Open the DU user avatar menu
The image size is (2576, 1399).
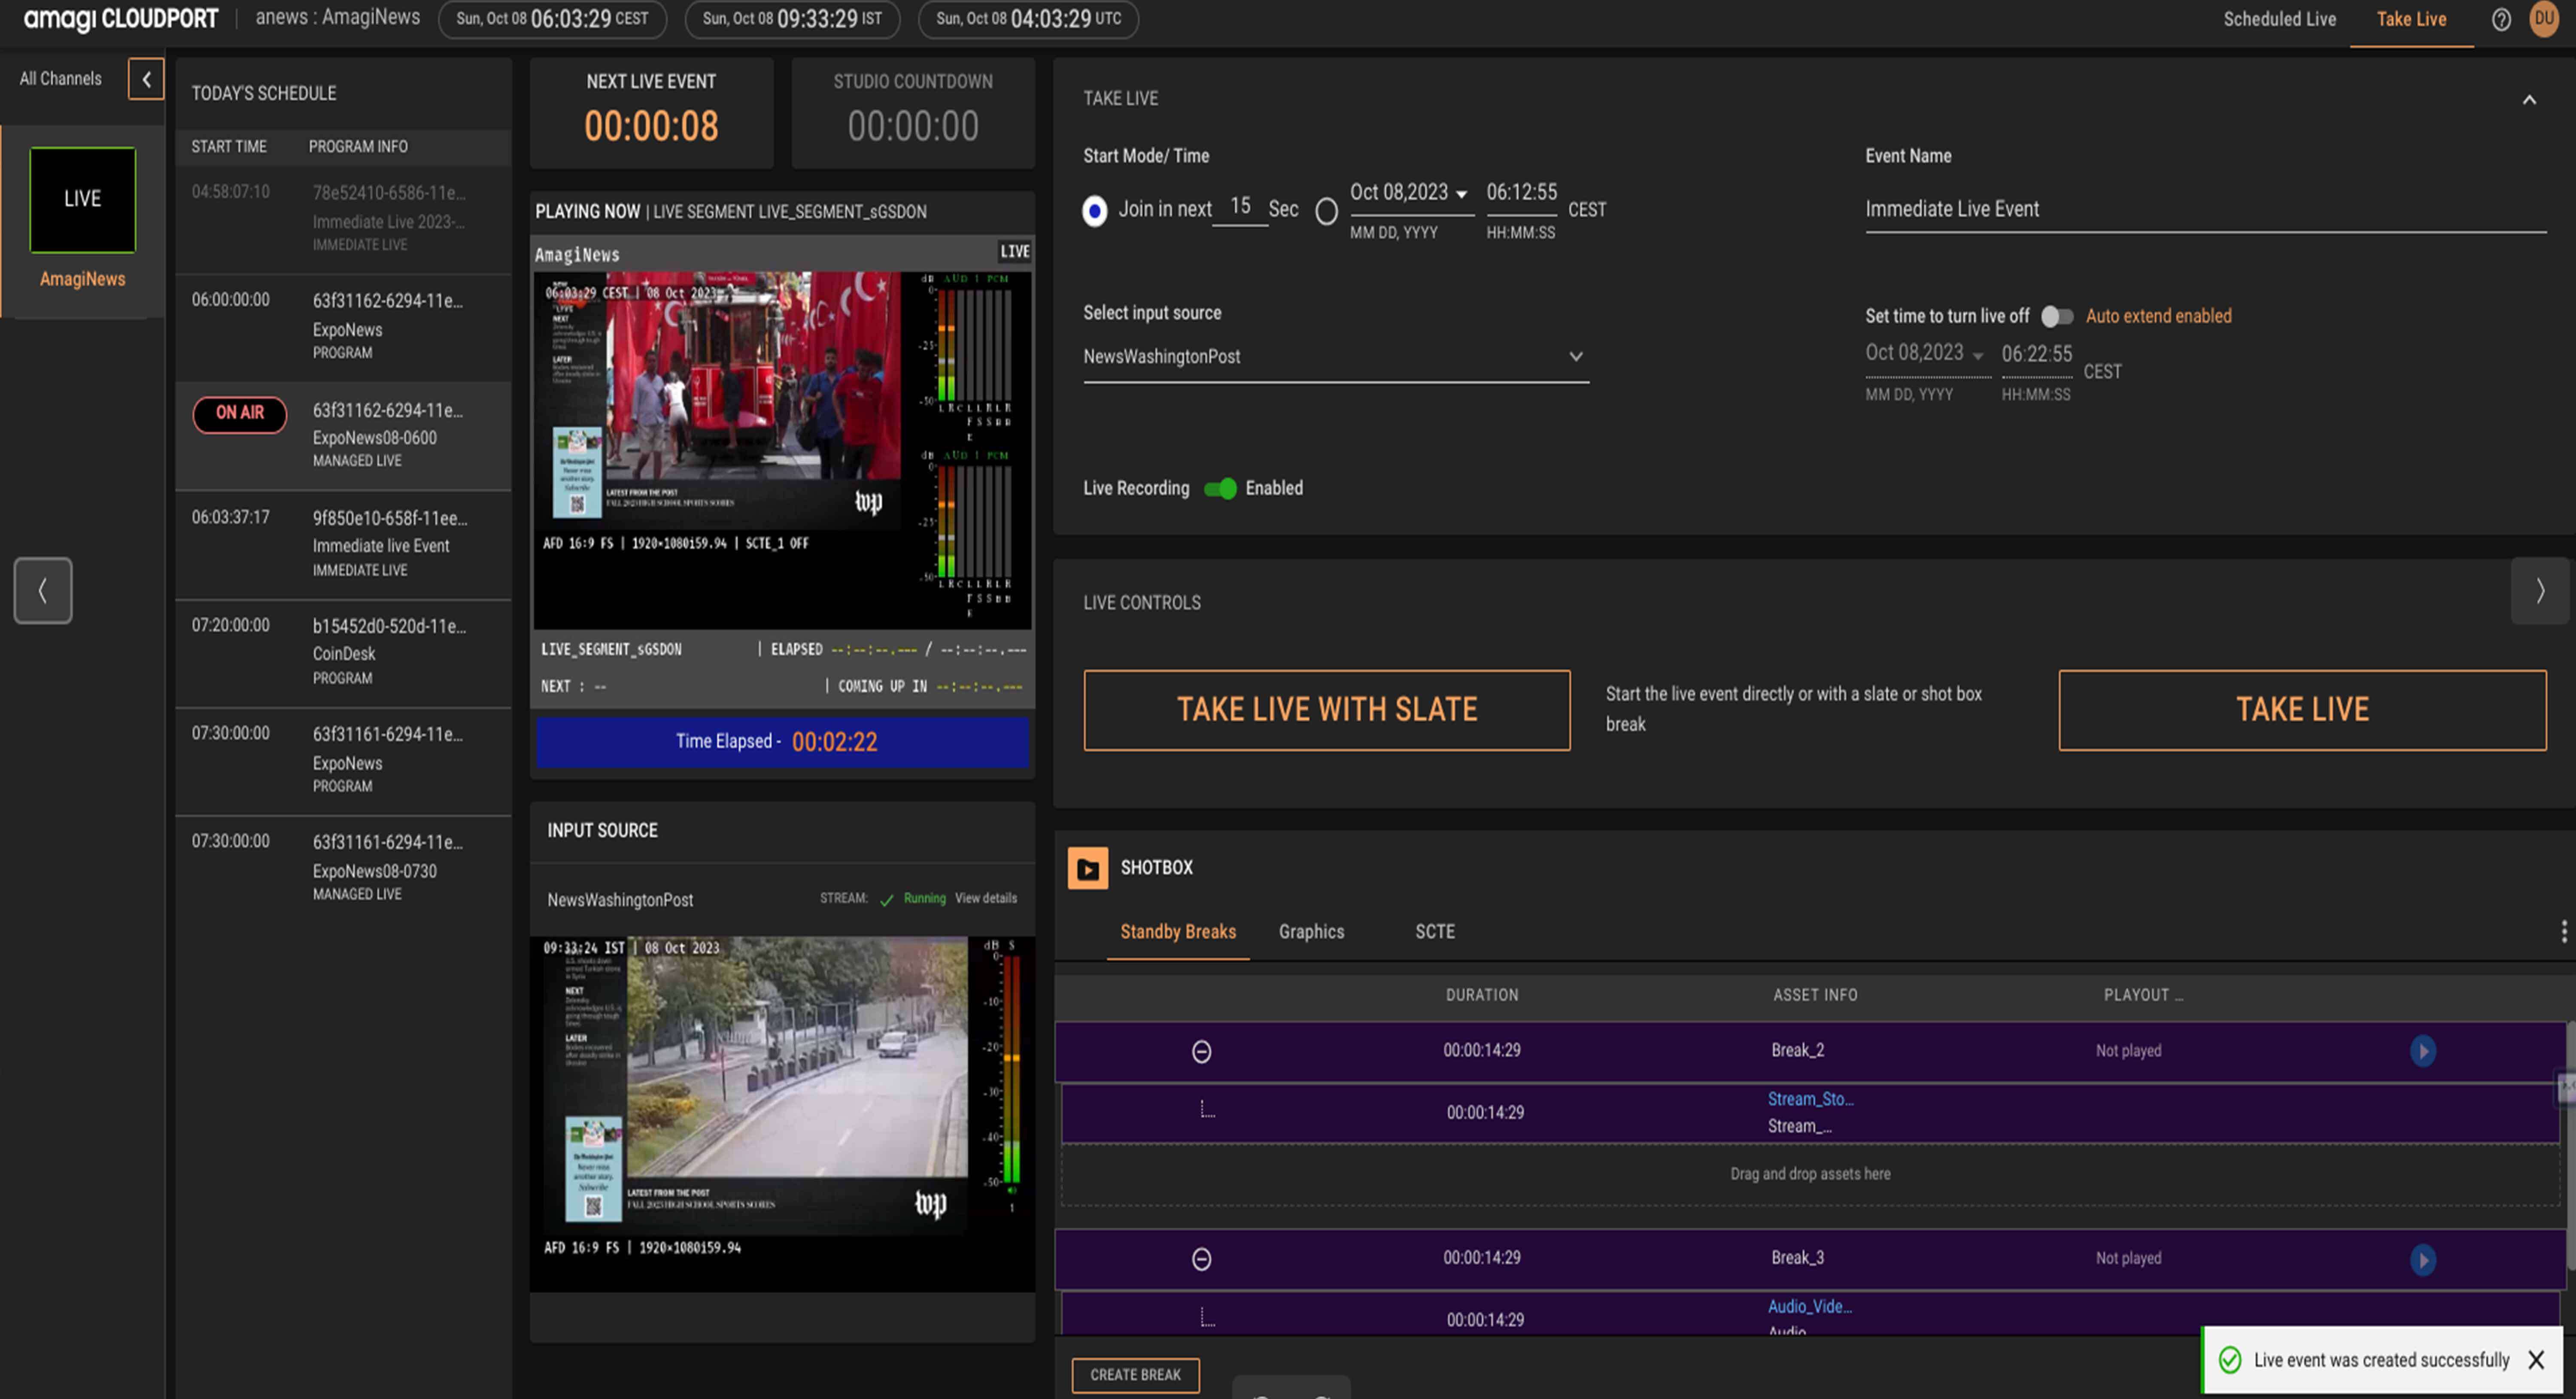click(2544, 18)
